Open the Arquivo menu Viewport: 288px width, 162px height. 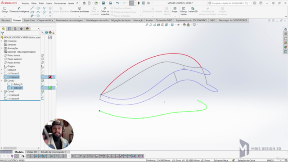click(x=25, y=3)
